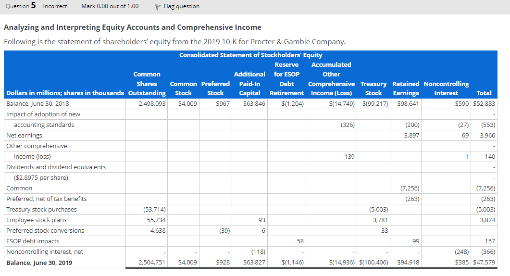
Task: Click the (248) noncontrolling interest cell
Action: 446,252
